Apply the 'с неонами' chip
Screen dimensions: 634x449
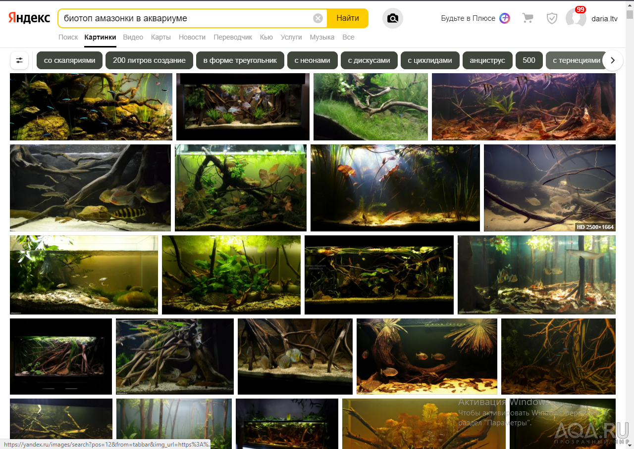coord(312,60)
